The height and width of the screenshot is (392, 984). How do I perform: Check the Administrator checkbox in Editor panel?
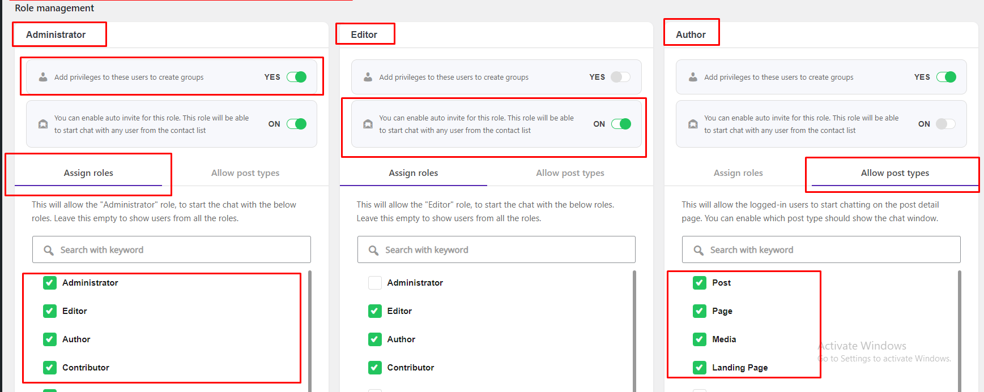375,283
